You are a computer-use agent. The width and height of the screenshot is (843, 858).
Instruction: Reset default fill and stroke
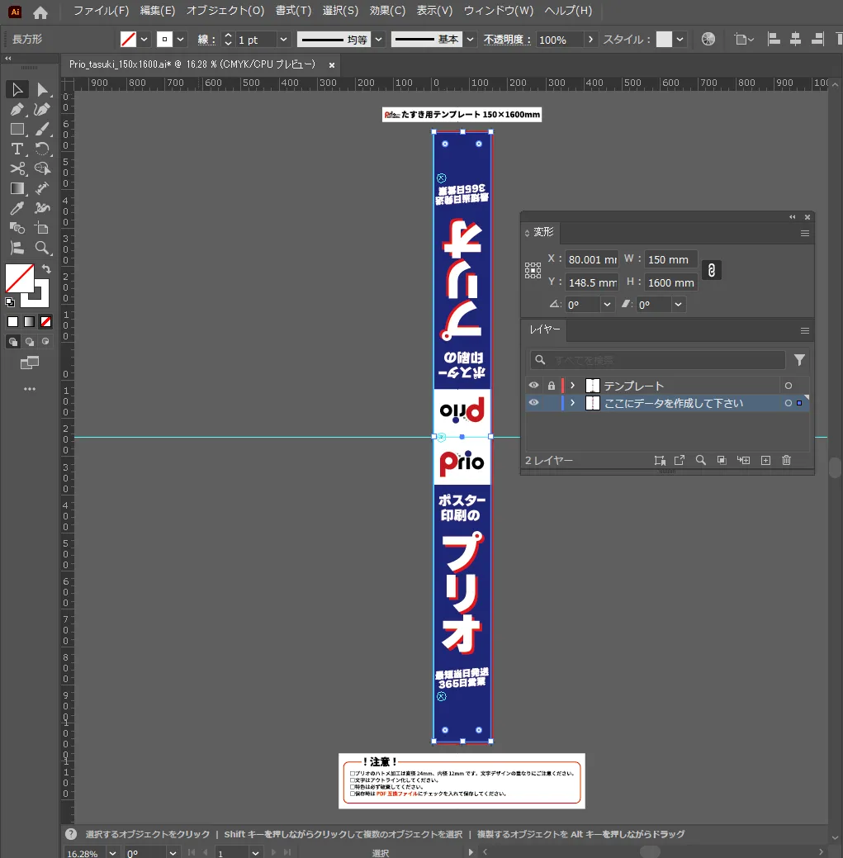point(10,302)
